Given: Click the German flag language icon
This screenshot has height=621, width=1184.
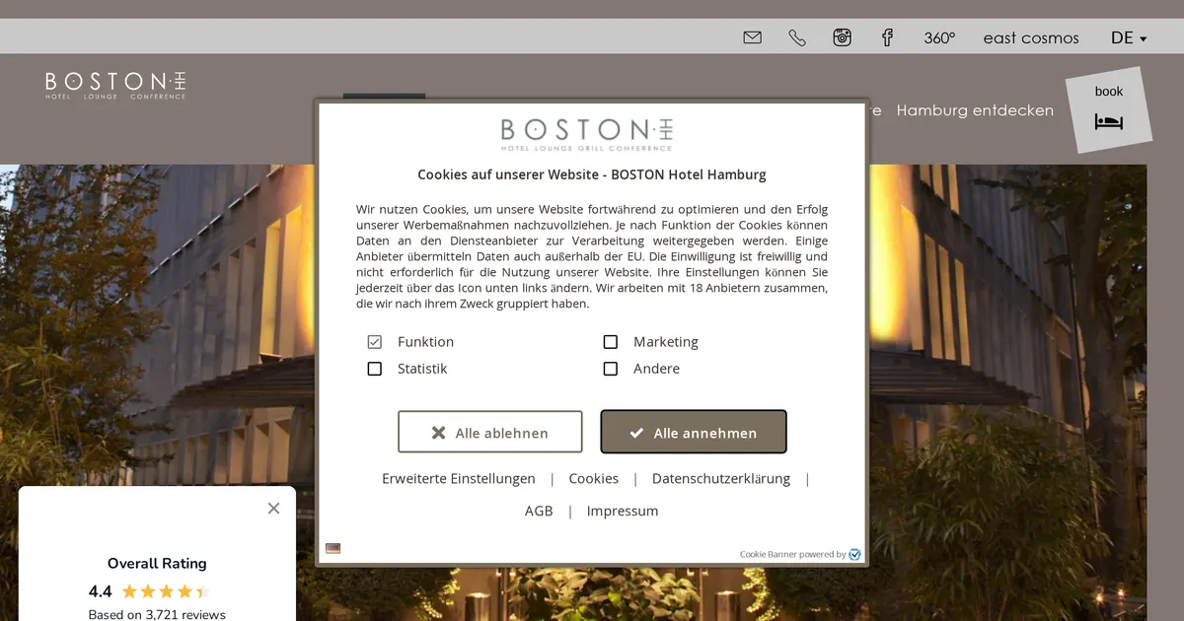Looking at the screenshot, I should tap(333, 548).
